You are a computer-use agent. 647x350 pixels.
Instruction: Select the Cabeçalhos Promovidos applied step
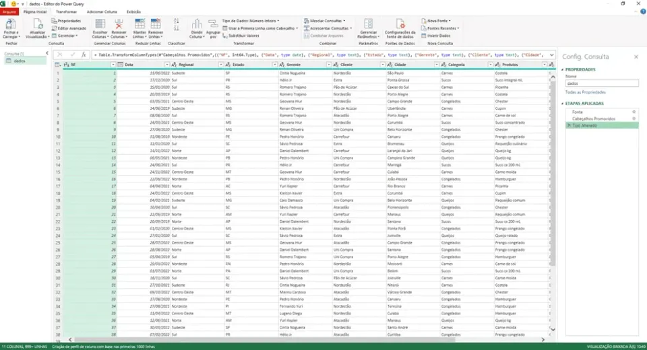602,118
